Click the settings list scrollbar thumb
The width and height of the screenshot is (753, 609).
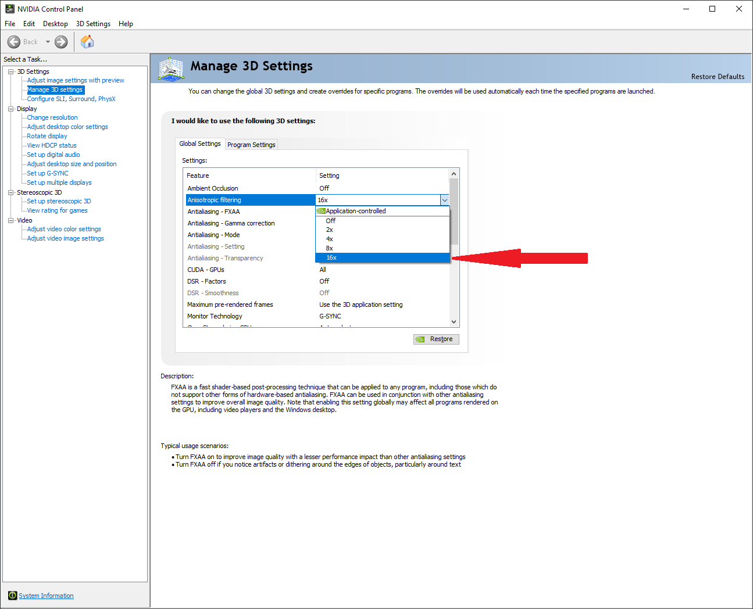coord(454,212)
